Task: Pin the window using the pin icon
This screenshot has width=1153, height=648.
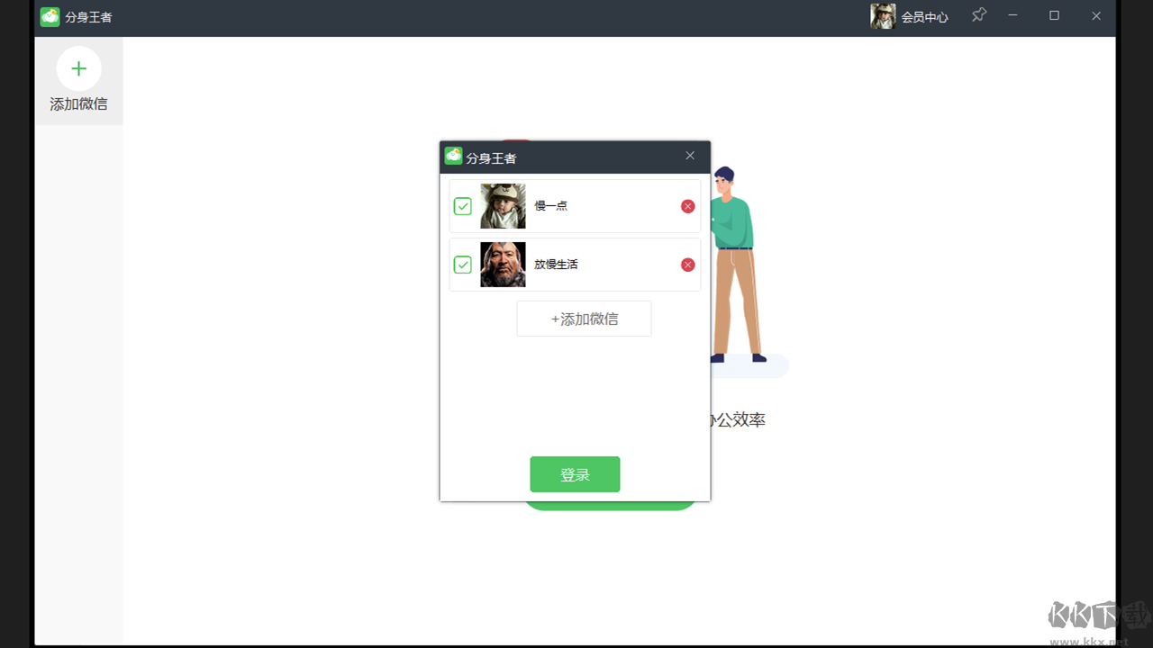Action: coord(978,15)
